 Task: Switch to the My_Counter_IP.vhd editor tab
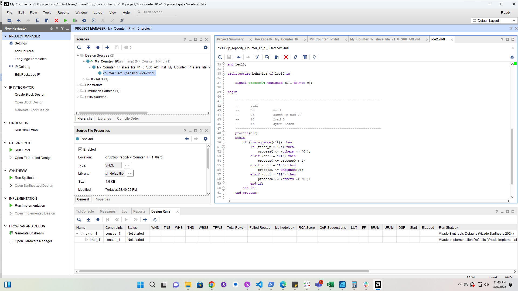(324, 39)
